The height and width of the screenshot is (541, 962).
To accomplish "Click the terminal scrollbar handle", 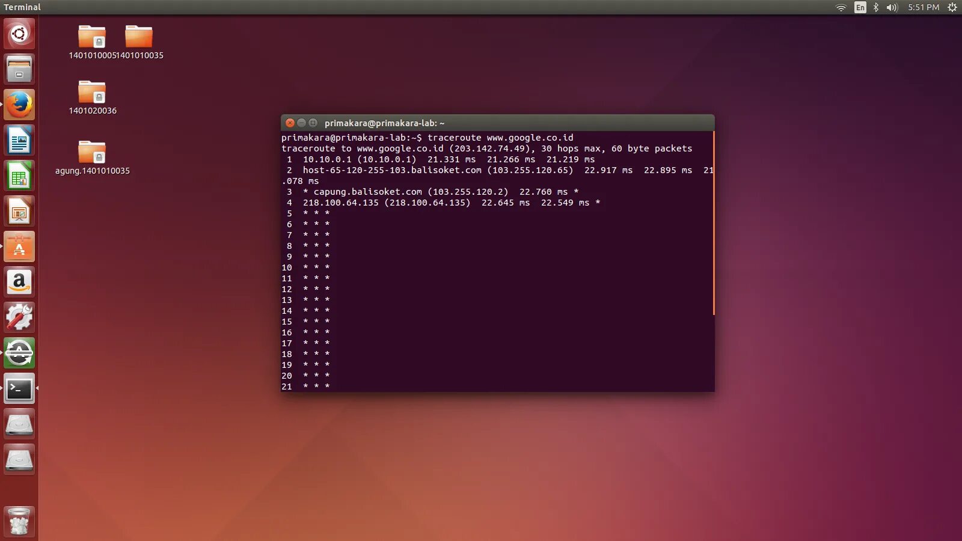I will (714, 223).
